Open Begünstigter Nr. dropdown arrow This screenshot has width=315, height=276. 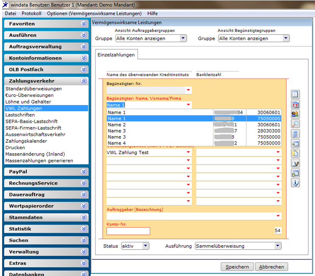coord(188,90)
